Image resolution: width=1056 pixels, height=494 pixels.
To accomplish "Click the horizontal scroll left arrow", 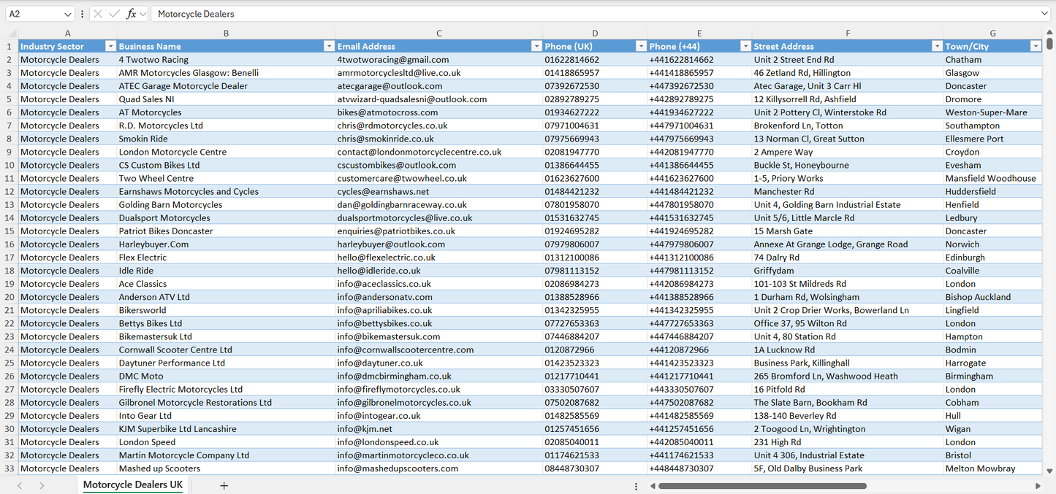I will point(652,485).
